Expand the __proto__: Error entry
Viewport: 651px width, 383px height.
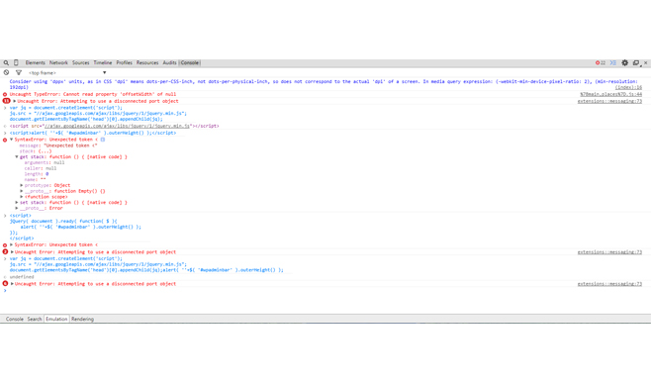click(17, 208)
